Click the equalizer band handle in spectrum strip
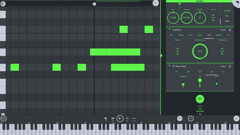Viewport: 240px width, 135px height. [x=180, y=4]
